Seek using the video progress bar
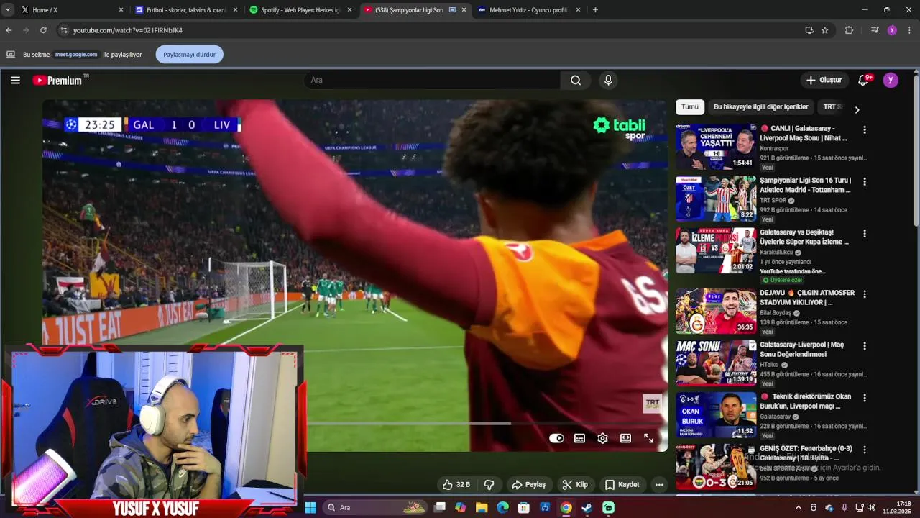Image resolution: width=920 pixels, height=518 pixels. (355, 424)
